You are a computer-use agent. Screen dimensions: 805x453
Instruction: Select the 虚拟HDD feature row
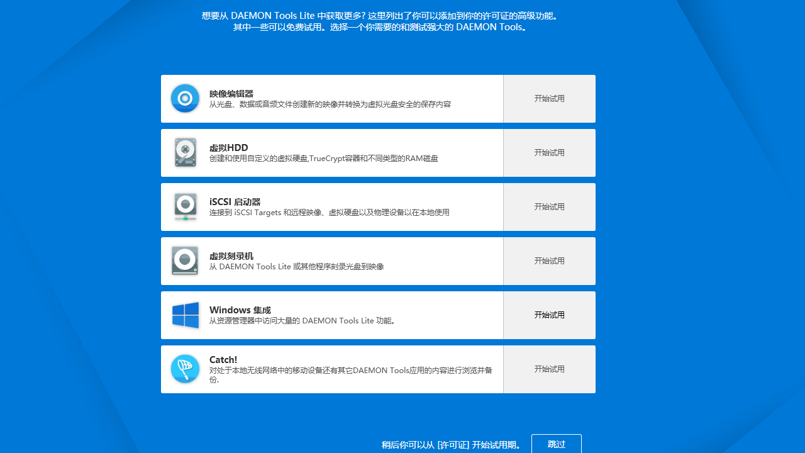[x=332, y=152]
